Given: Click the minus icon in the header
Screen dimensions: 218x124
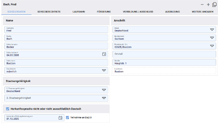Looking at the screenshot, I should 202,5.
